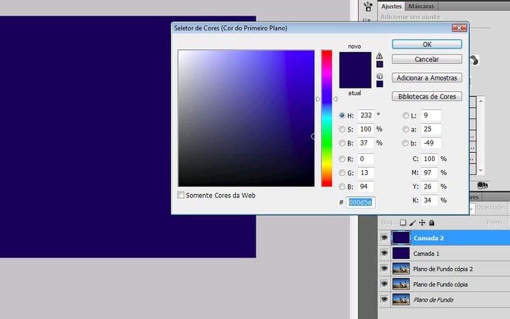Open Bibliotecas de Cores
510x319 pixels.
click(427, 96)
